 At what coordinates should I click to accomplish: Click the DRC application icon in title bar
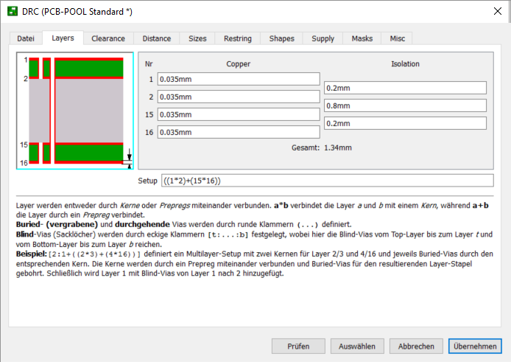pyautogui.click(x=13, y=11)
